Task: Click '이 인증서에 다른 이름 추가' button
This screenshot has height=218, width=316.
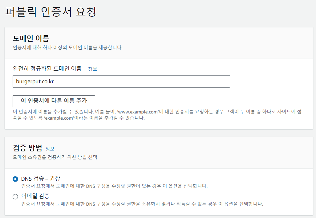Action: coord(54,101)
